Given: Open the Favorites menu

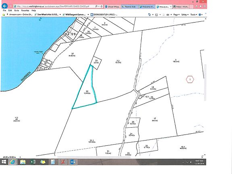Looking at the screenshot, I should pyautogui.click(x=25, y=10).
